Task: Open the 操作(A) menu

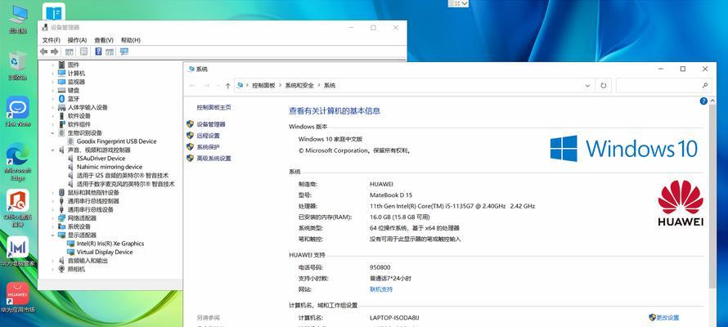Action: [77, 40]
